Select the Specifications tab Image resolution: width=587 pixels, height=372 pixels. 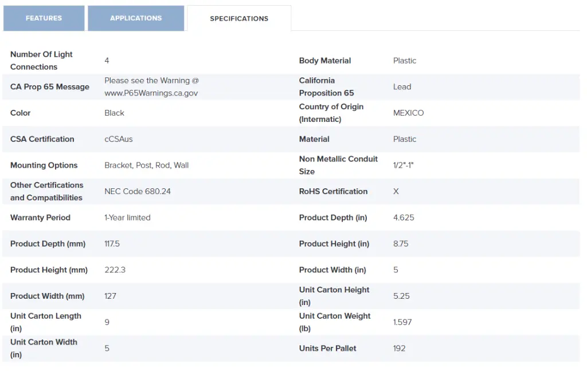[x=239, y=18]
